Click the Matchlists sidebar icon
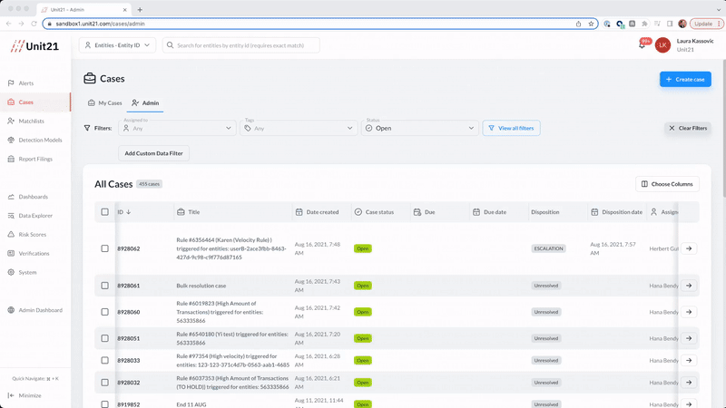This screenshot has height=408, width=726. pos(11,121)
